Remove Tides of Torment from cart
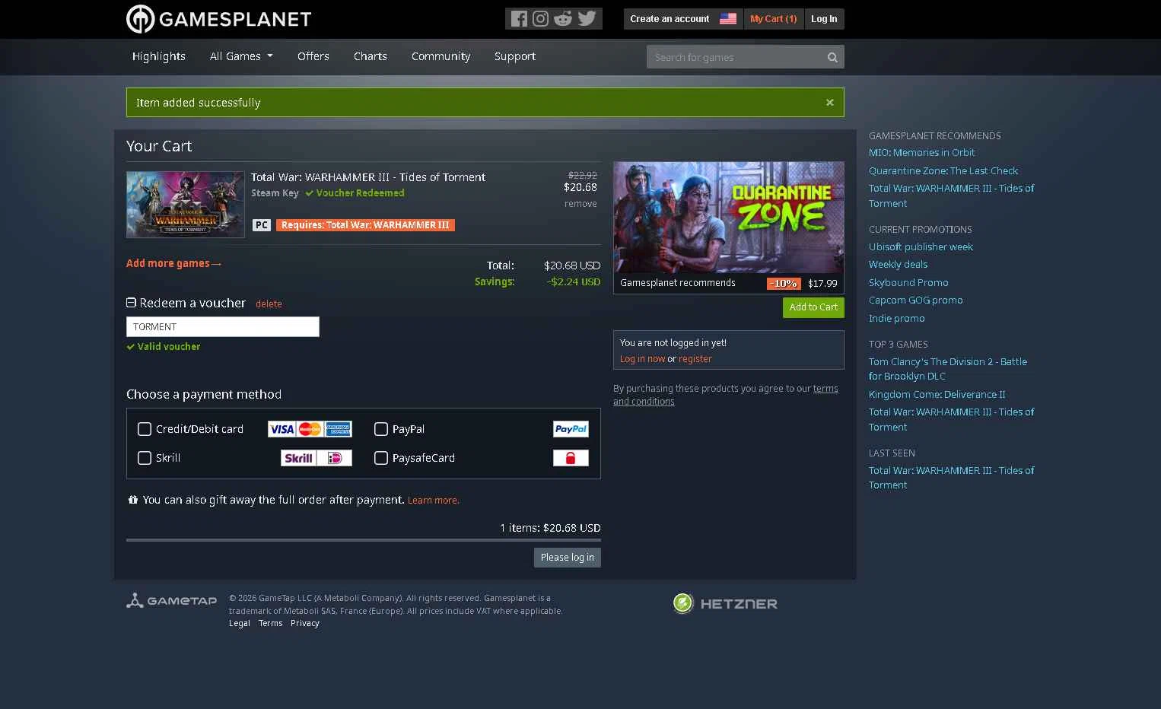Image resolution: width=1161 pixels, height=709 pixels. [x=580, y=204]
